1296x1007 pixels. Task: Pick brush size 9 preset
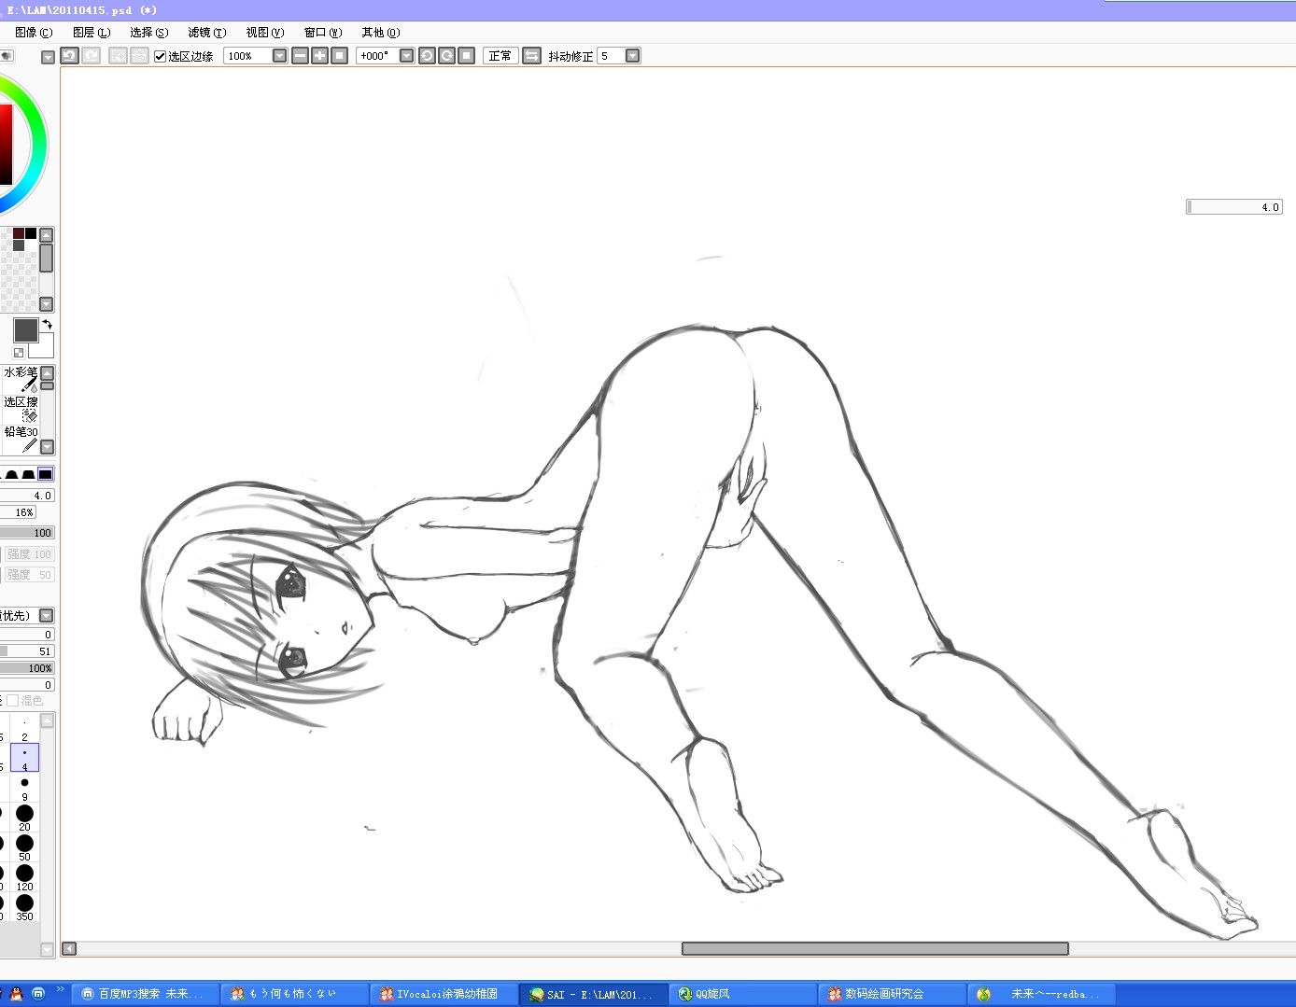click(x=24, y=788)
